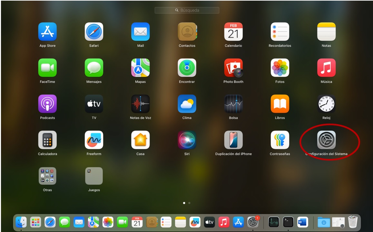Open the Podcasts app

tap(47, 104)
